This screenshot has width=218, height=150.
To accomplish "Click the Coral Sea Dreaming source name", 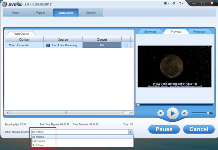I will tap(64, 45).
